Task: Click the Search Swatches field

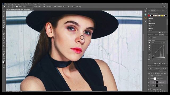Action: [158, 13]
